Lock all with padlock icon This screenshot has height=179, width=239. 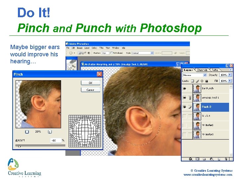click(x=206, y=81)
